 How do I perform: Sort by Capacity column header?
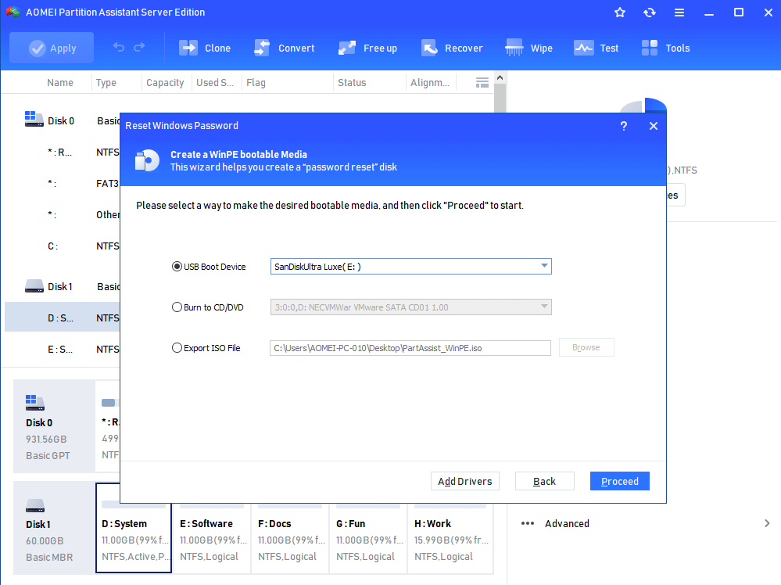point(165,83)
